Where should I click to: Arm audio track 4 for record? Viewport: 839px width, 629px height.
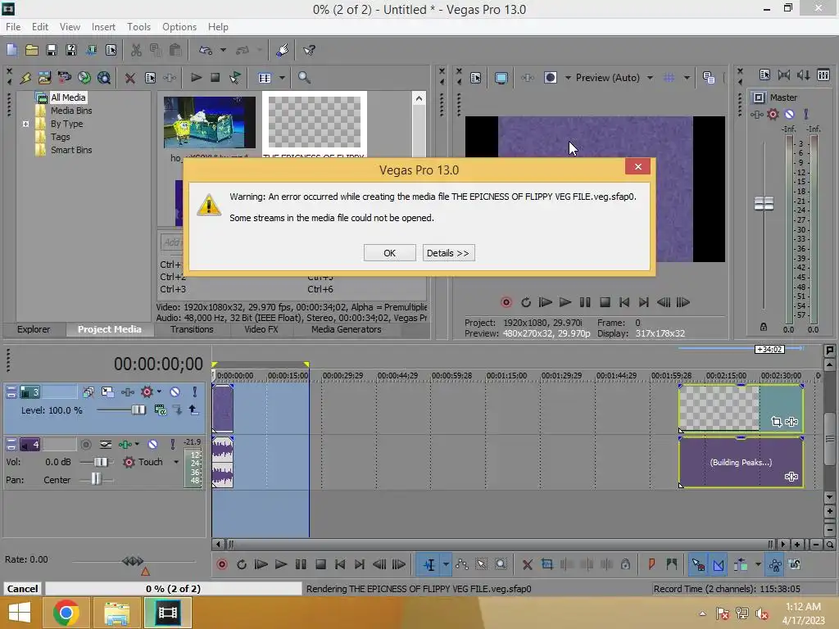(85, 445)
